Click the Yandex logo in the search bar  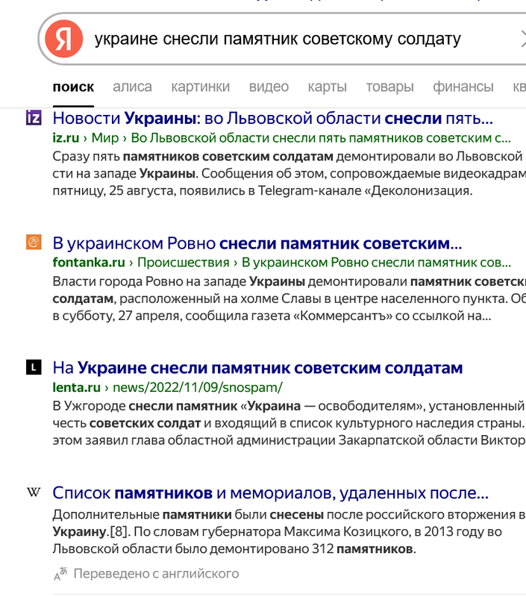tap(63, 39)
